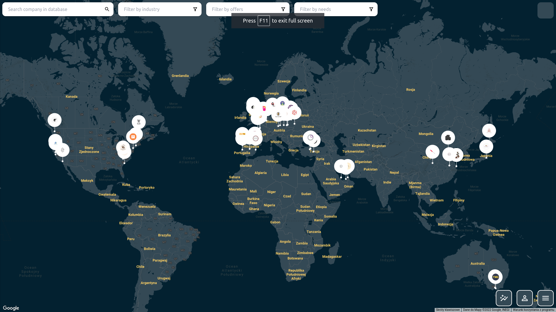Open the insights sparkle chart button
This screenshot has width=556, height=312.
[504, 298]
